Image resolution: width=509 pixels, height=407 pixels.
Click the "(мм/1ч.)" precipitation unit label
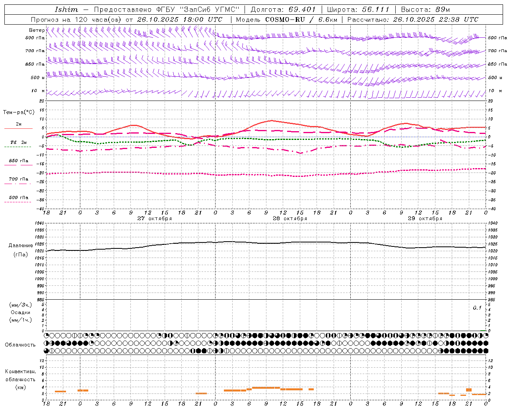(20, 320)
